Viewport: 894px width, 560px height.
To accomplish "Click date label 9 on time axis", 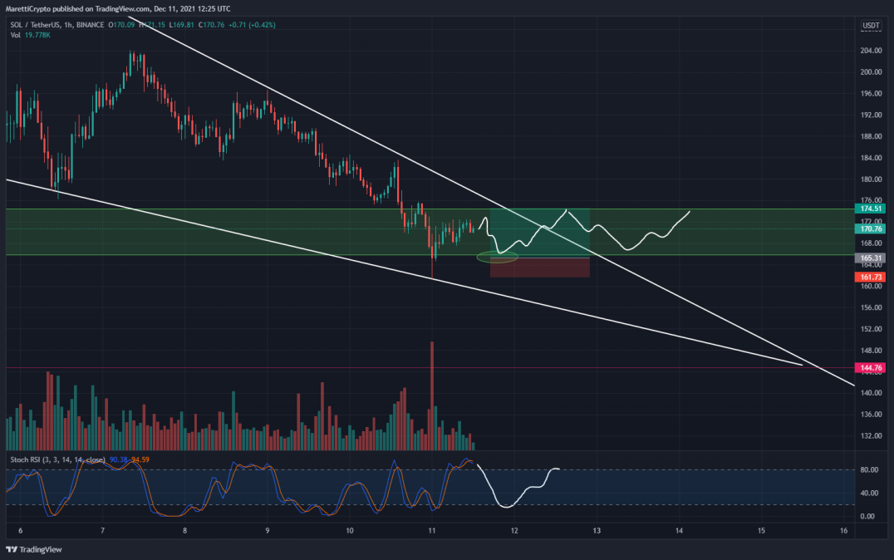I will tap(268, 531).
